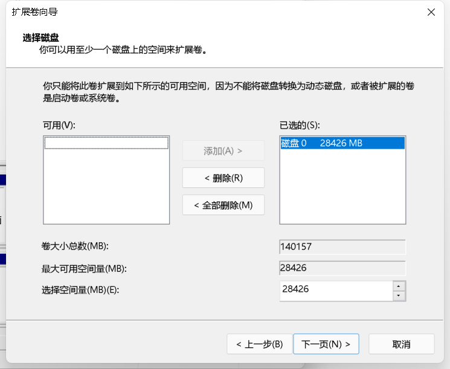This screenshot has width=450, height=369.
Task: Click the 扩展卷向导 title bar text
Action: tap(35, 12)
